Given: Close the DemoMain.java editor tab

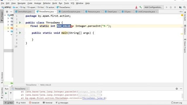Looking at the screenshot, I should point(33,12).
